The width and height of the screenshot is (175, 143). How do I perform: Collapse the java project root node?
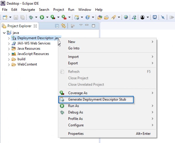(x=4, y=33)
